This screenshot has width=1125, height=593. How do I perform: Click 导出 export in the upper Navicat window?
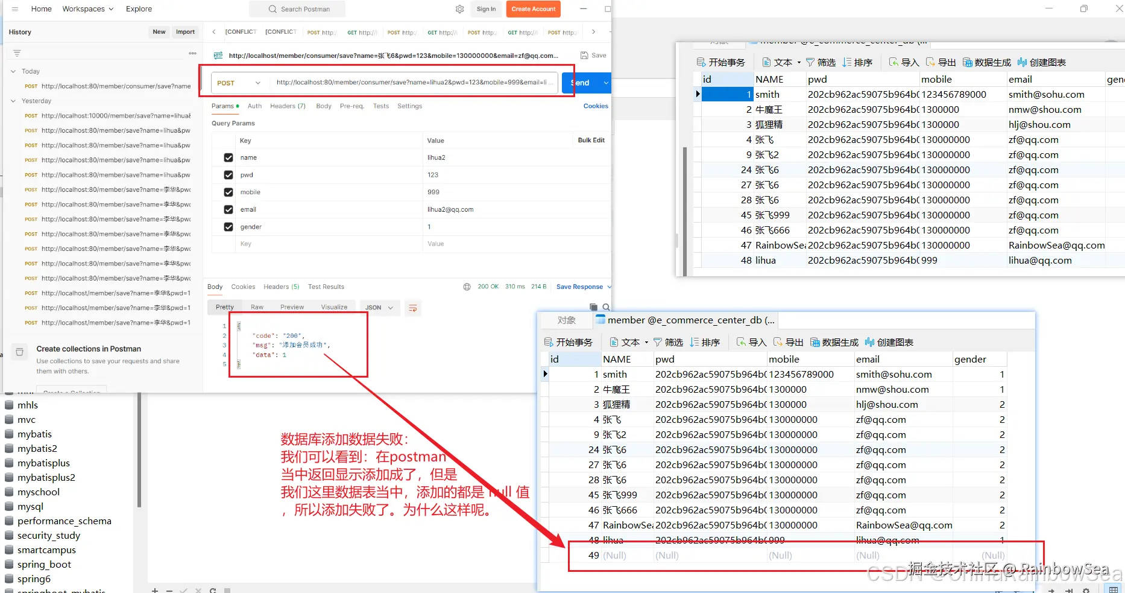[x=941, y=62]
